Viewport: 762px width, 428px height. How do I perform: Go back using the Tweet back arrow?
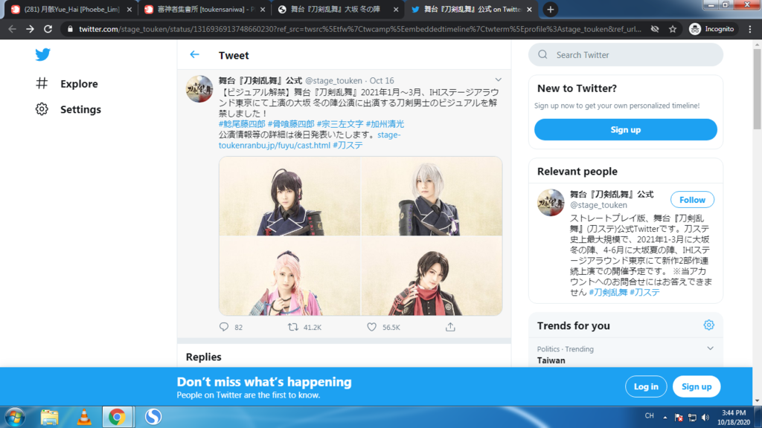point(194,55)
